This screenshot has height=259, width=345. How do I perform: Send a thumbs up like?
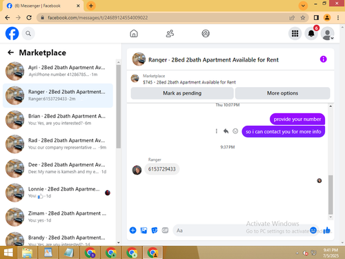click(326, 230)
